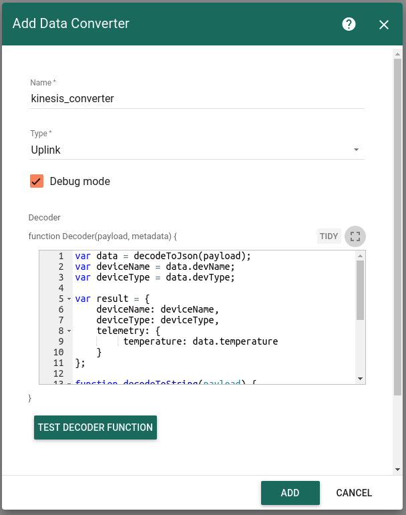Click the CANCEL button
This screenshot has width=406, height=515.
(x=354, y=493)
